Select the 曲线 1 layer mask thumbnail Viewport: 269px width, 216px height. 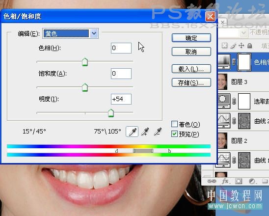coord(244,160)
